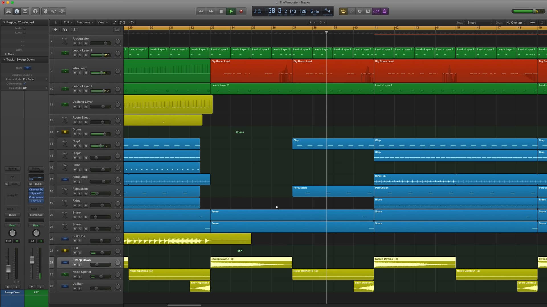Image resolution: width=547 pixels, height=307 pixels.
Task: Collapse the Drums track stack disclosure triangle
Action: (x=58, y=132)
